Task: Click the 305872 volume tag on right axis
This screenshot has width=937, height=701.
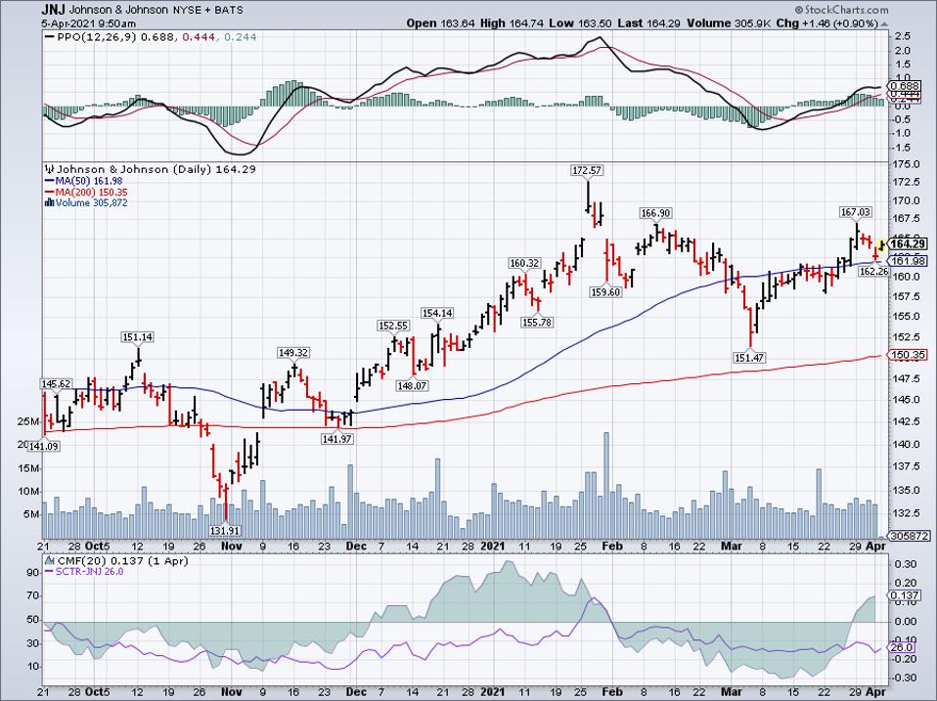Action: [907, 536]
